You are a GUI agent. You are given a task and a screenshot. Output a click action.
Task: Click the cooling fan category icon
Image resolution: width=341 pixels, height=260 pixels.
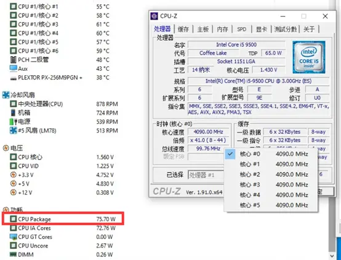coord(6,95)
